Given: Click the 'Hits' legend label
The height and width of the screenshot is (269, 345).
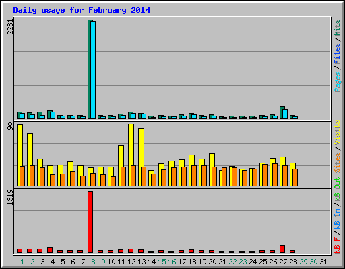Looking at the screenshot, I should (x=338, y=28).
